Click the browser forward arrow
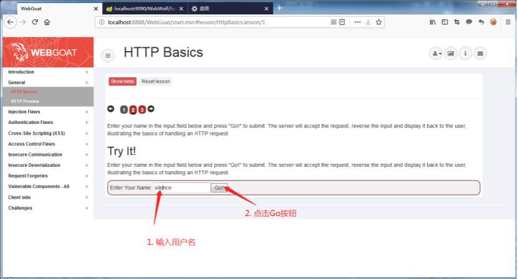The width and height of the screenshot is (518, 279). (23, 22)
